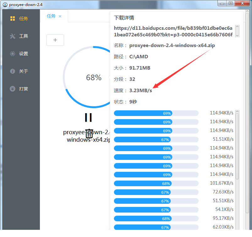
Task: Open the 打赏 donate section
Action: 21,89
